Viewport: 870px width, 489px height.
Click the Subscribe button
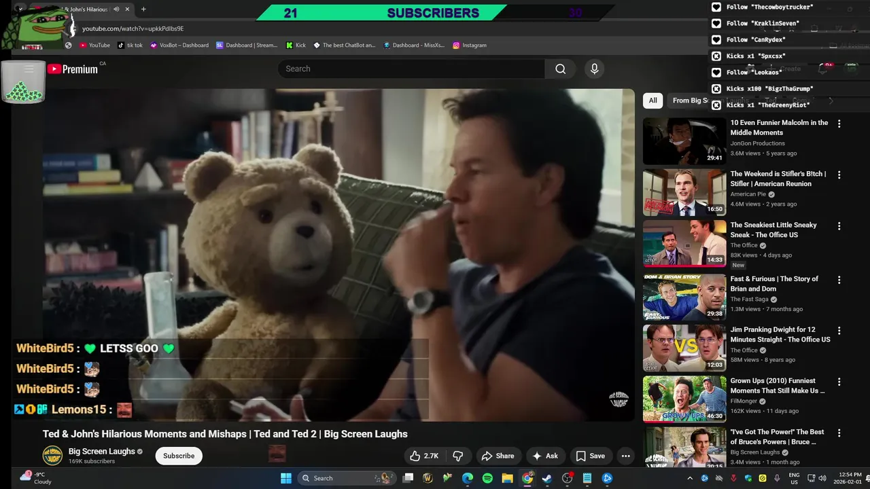pos(179,456)
